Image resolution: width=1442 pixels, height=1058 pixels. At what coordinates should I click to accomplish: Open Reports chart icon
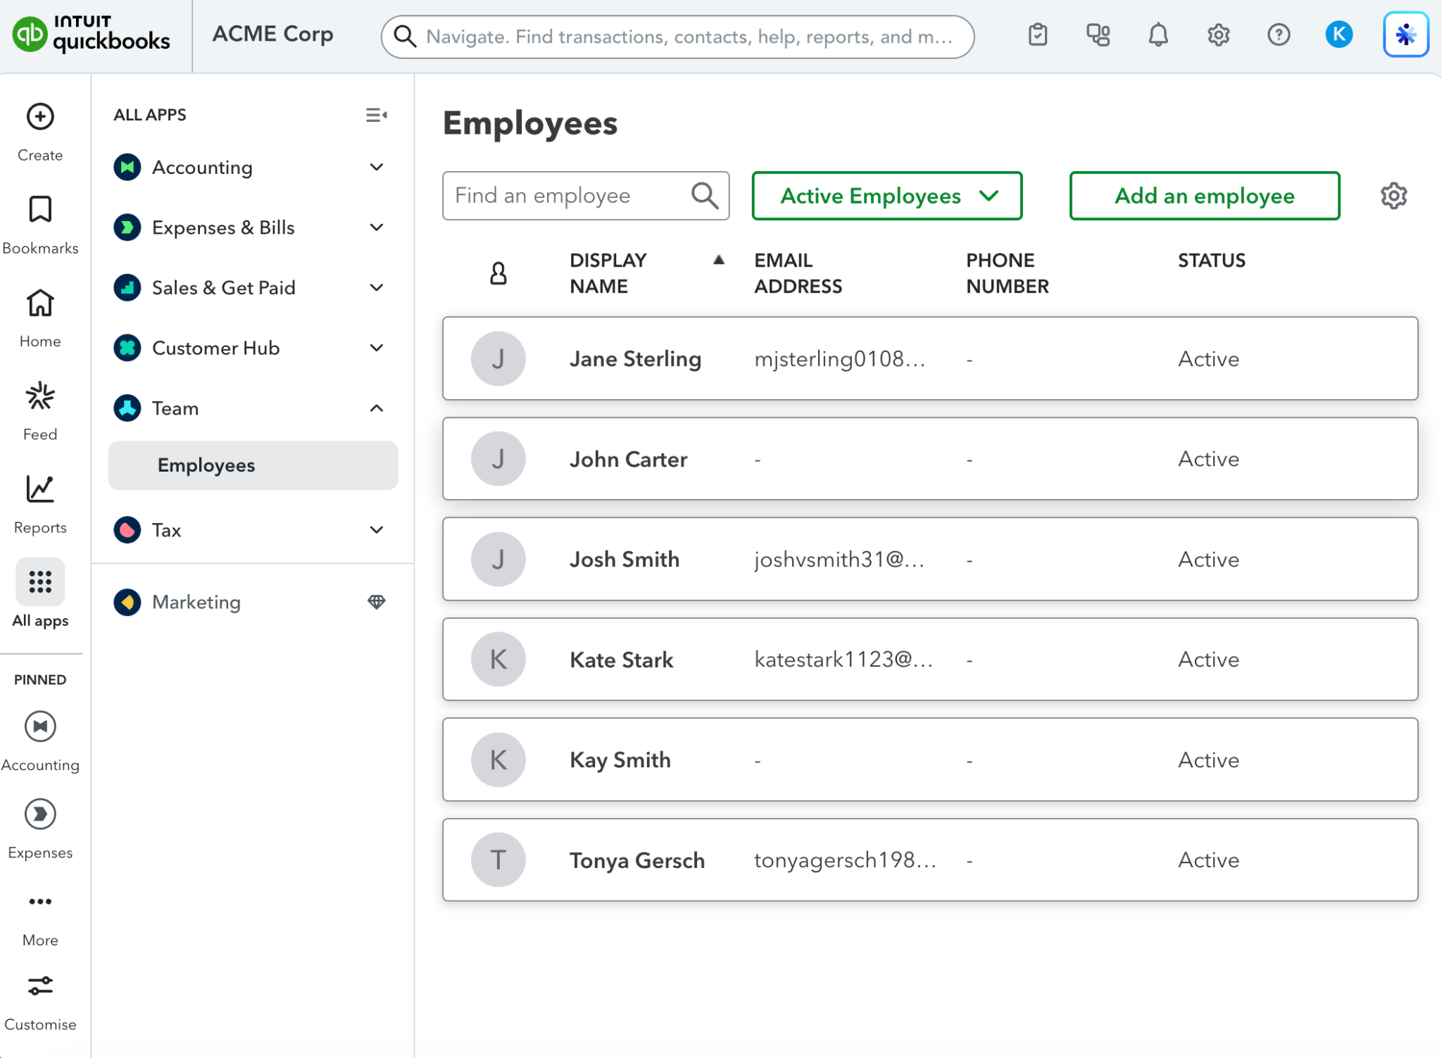coord(40,489)
